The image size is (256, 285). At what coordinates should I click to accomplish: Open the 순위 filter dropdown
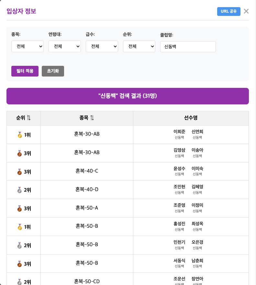tap(139, 46)
